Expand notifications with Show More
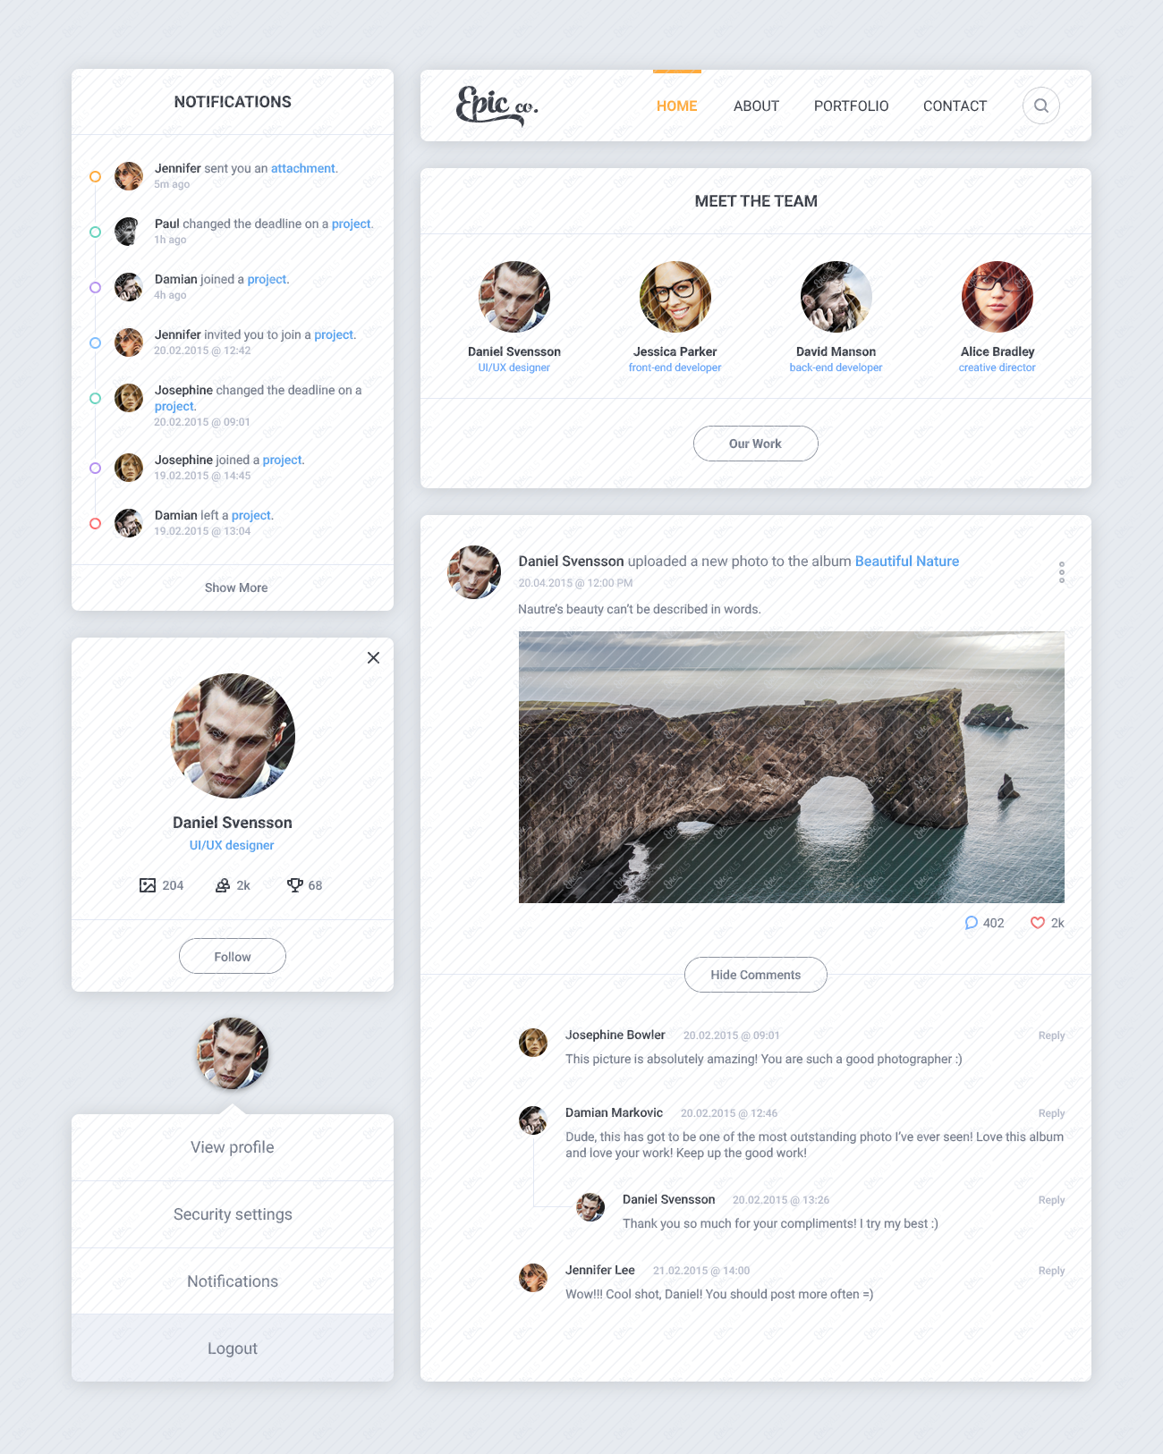The image size is (1163, 1454). pyautogui.click(x=236, y=588)
